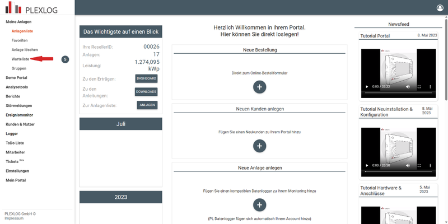
Task: Open the Warteliste entry
Action: (x=20, y=59)
